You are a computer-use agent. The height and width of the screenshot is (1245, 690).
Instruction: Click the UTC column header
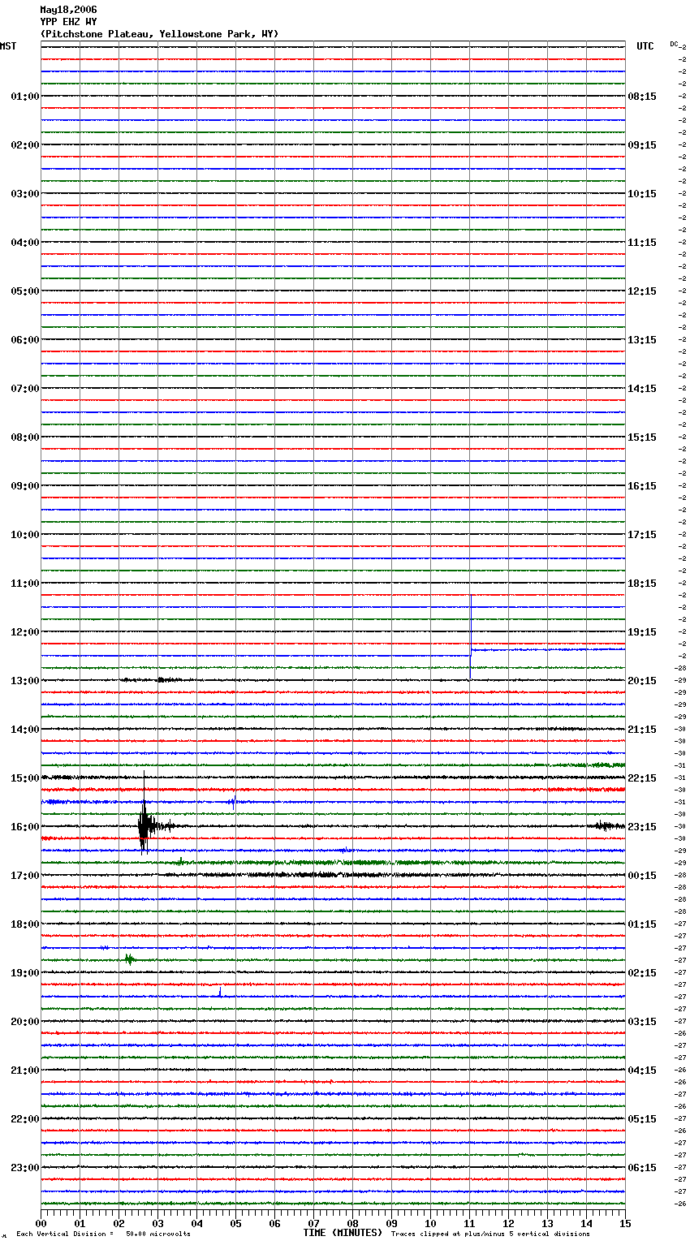tap(645, 46)
